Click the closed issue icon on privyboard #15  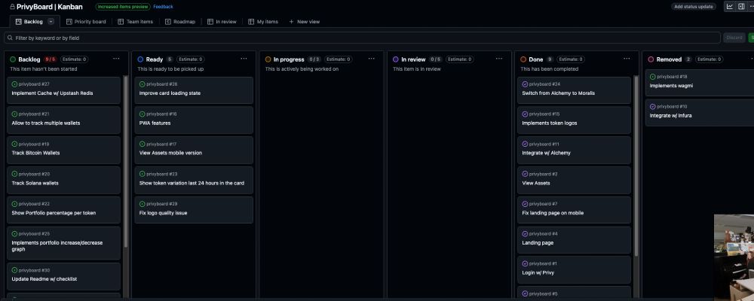(525, 114)
